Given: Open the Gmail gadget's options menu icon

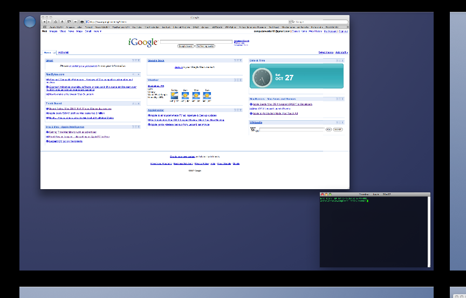Looking at the screenshot, I should [x=133, y=60].
